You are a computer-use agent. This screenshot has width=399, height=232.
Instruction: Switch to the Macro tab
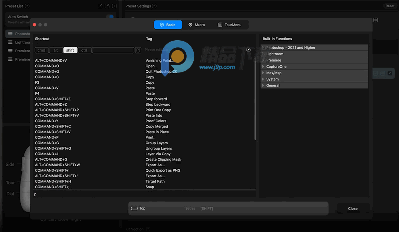[x=197, y=25]
